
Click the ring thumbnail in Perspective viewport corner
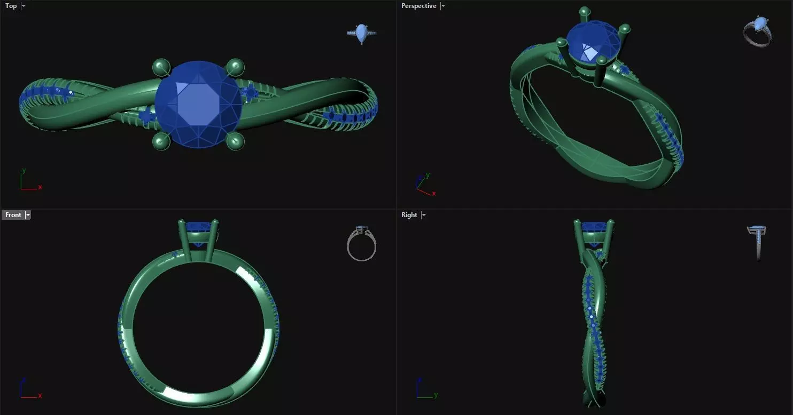pyautogui.click(x=758, y=31)
